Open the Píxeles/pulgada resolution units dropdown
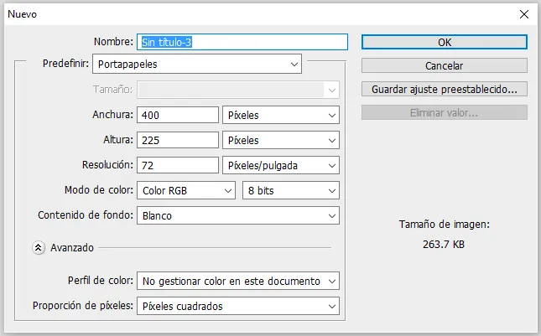The image size is (541, 336). (x=280, y=165)
